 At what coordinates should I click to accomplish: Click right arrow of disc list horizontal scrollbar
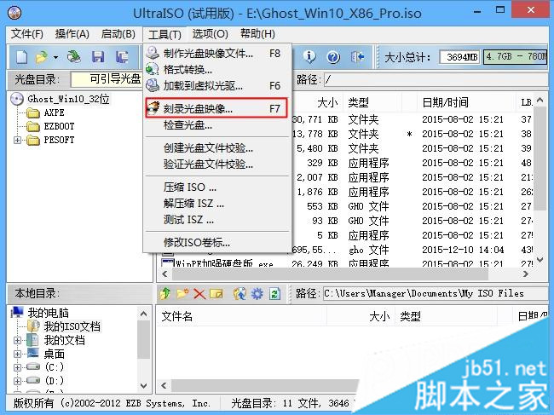(526, 274)
